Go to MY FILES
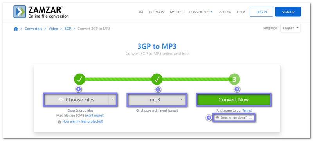This screenshot has width=313, height=141. pyautogui.click(x=176, y=12)
